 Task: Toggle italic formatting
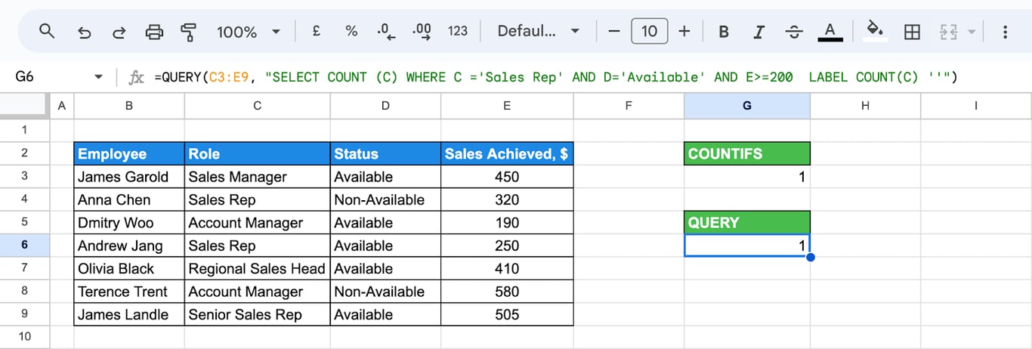pyautogui.click(x=759, y=32)
